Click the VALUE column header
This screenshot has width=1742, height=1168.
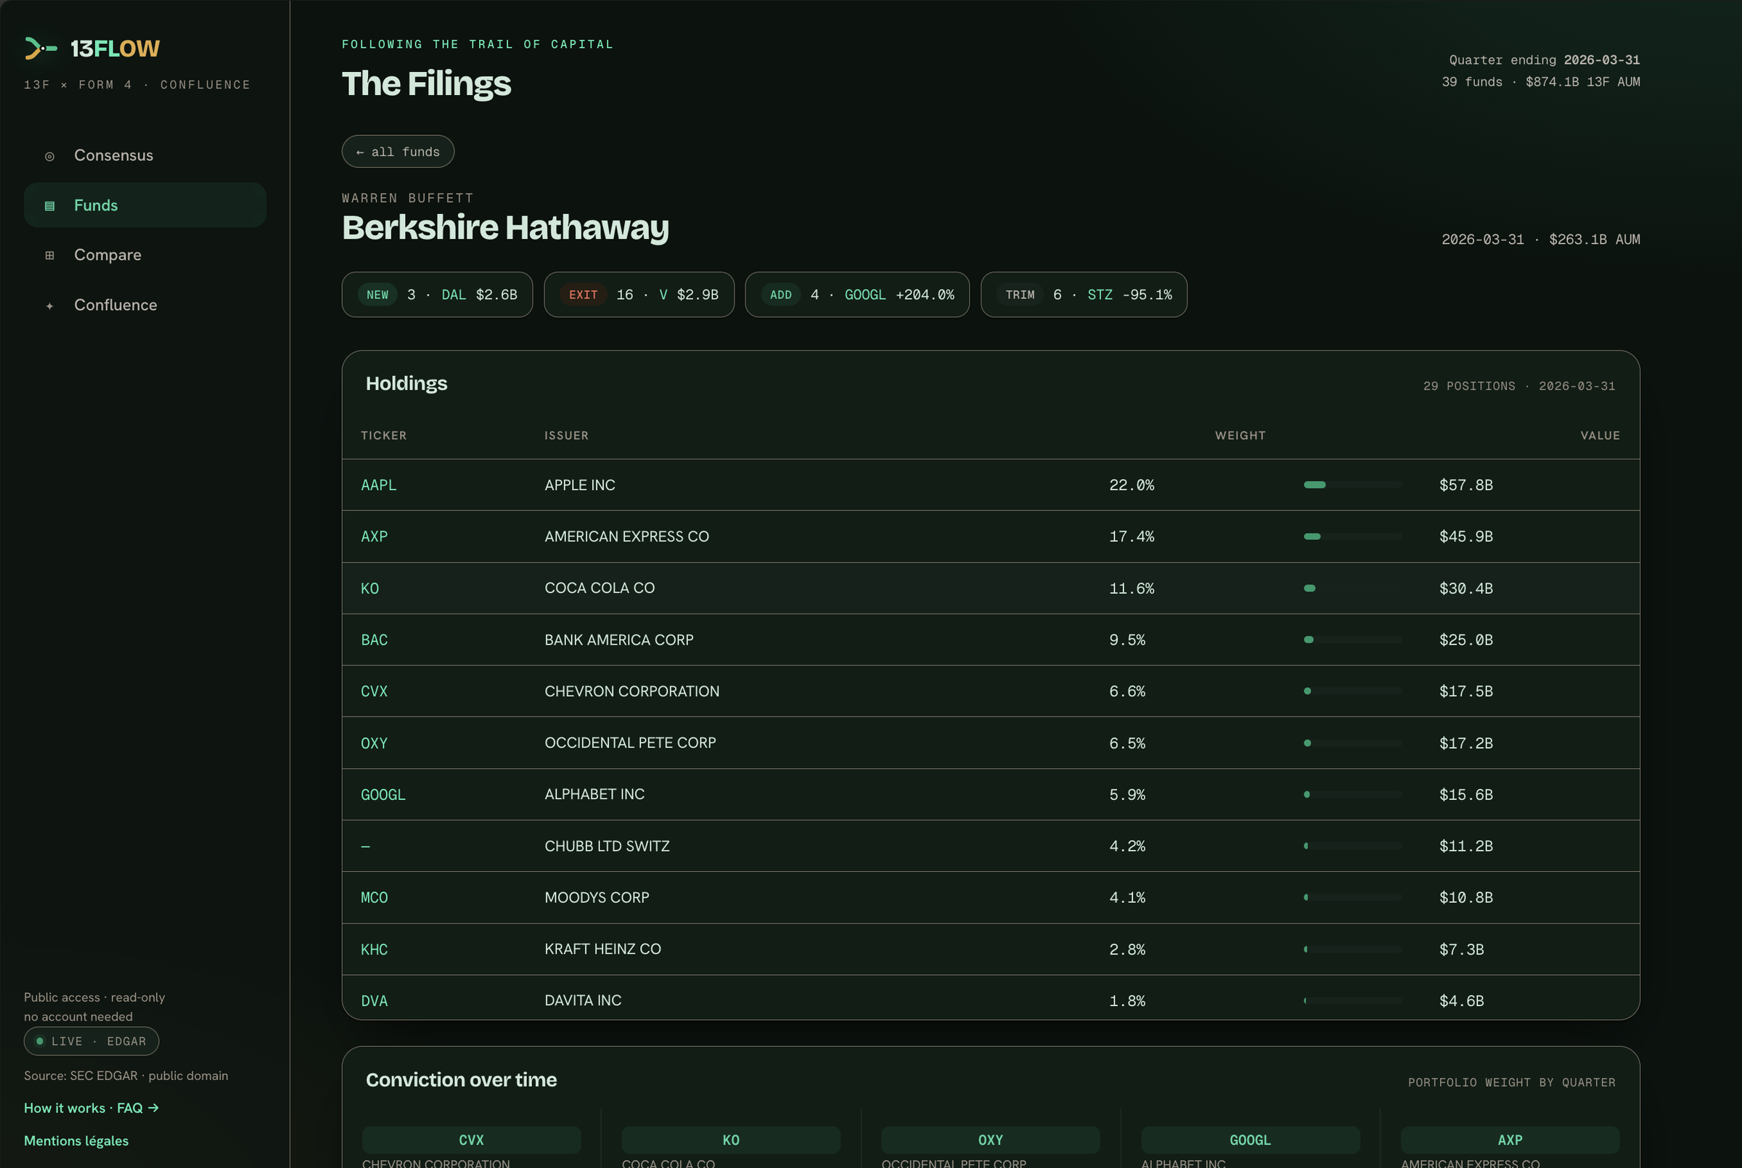click(1600, 435)
